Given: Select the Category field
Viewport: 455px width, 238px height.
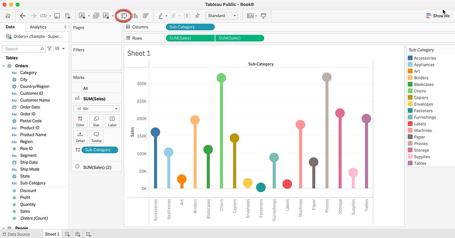Looking at the screenshot, I should 28,73.
